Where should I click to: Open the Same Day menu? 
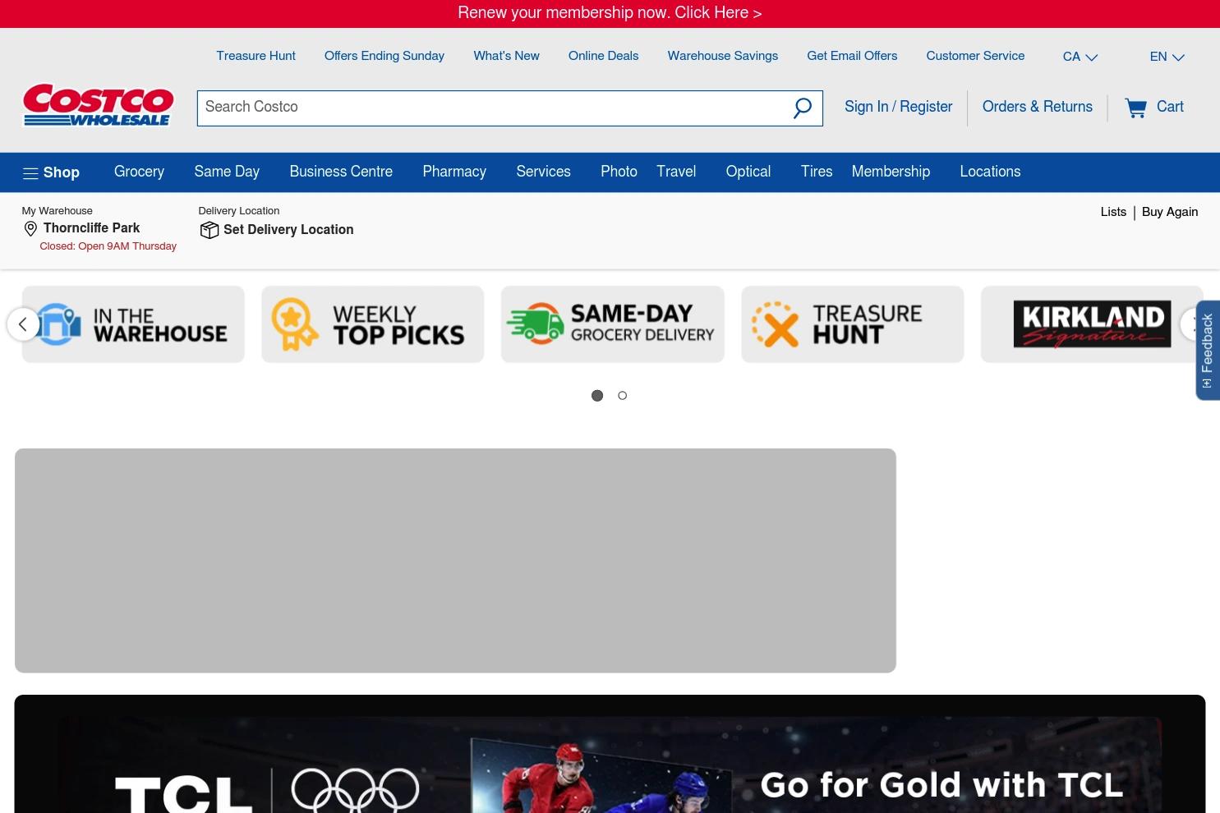[x=227, y=172]
